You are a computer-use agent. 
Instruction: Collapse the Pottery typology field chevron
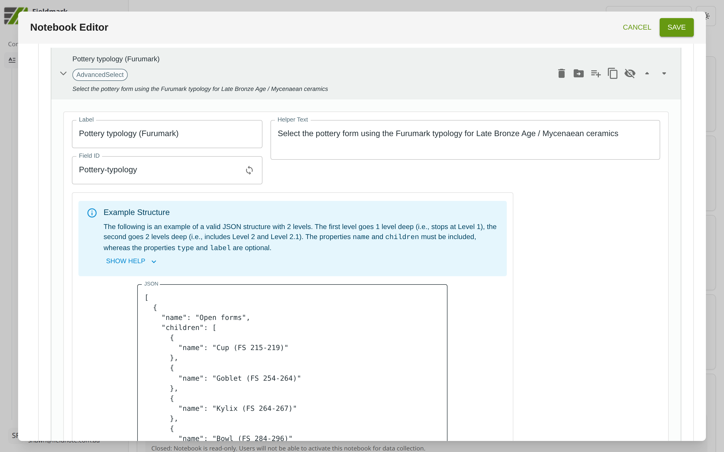pos(63,73)
